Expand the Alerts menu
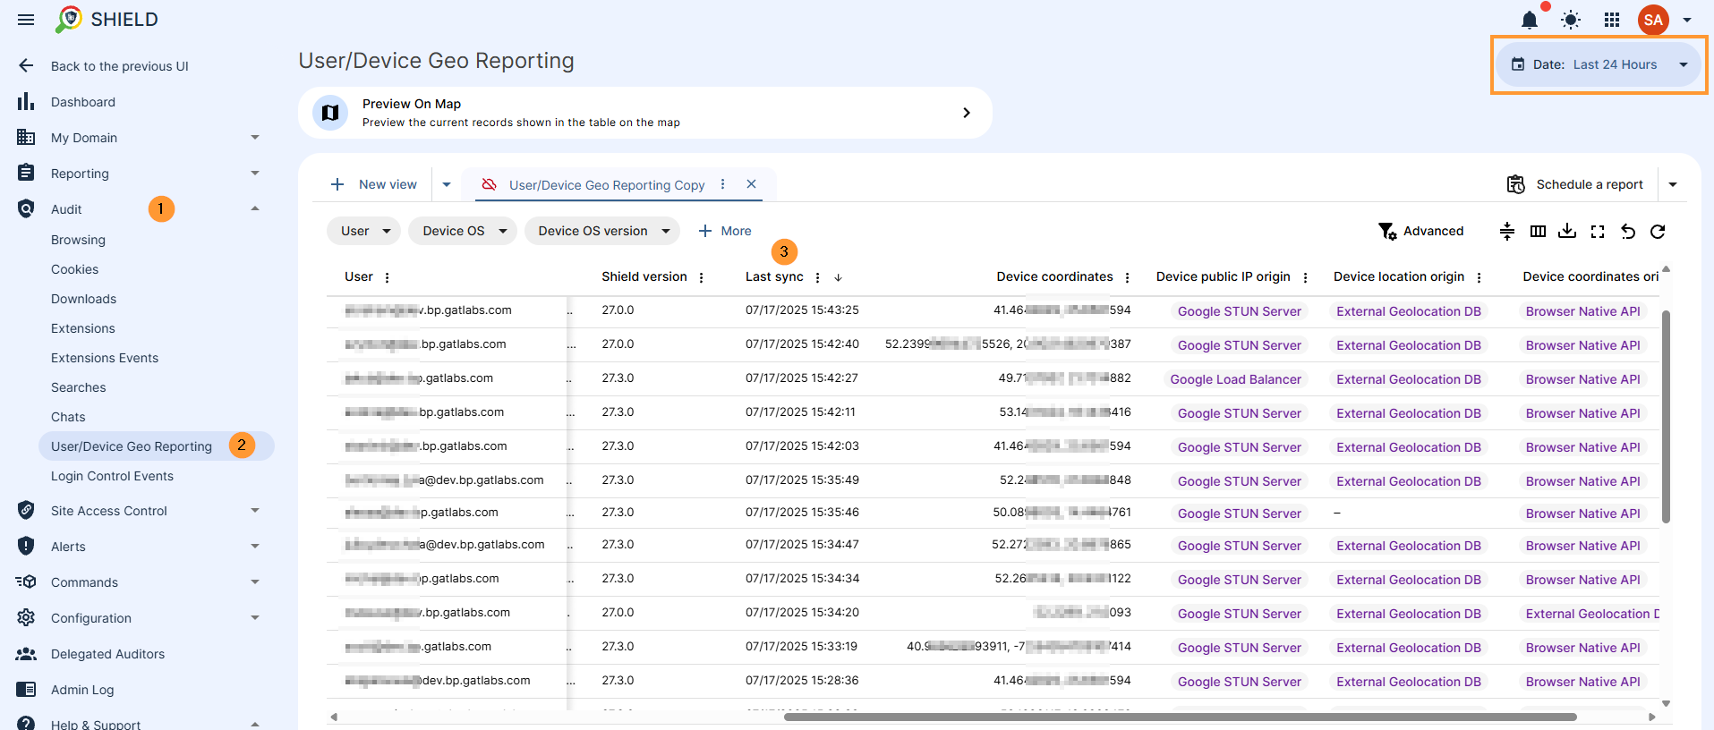The width and height of the screenshot is (1714, 730). click(x=139, y=547)
